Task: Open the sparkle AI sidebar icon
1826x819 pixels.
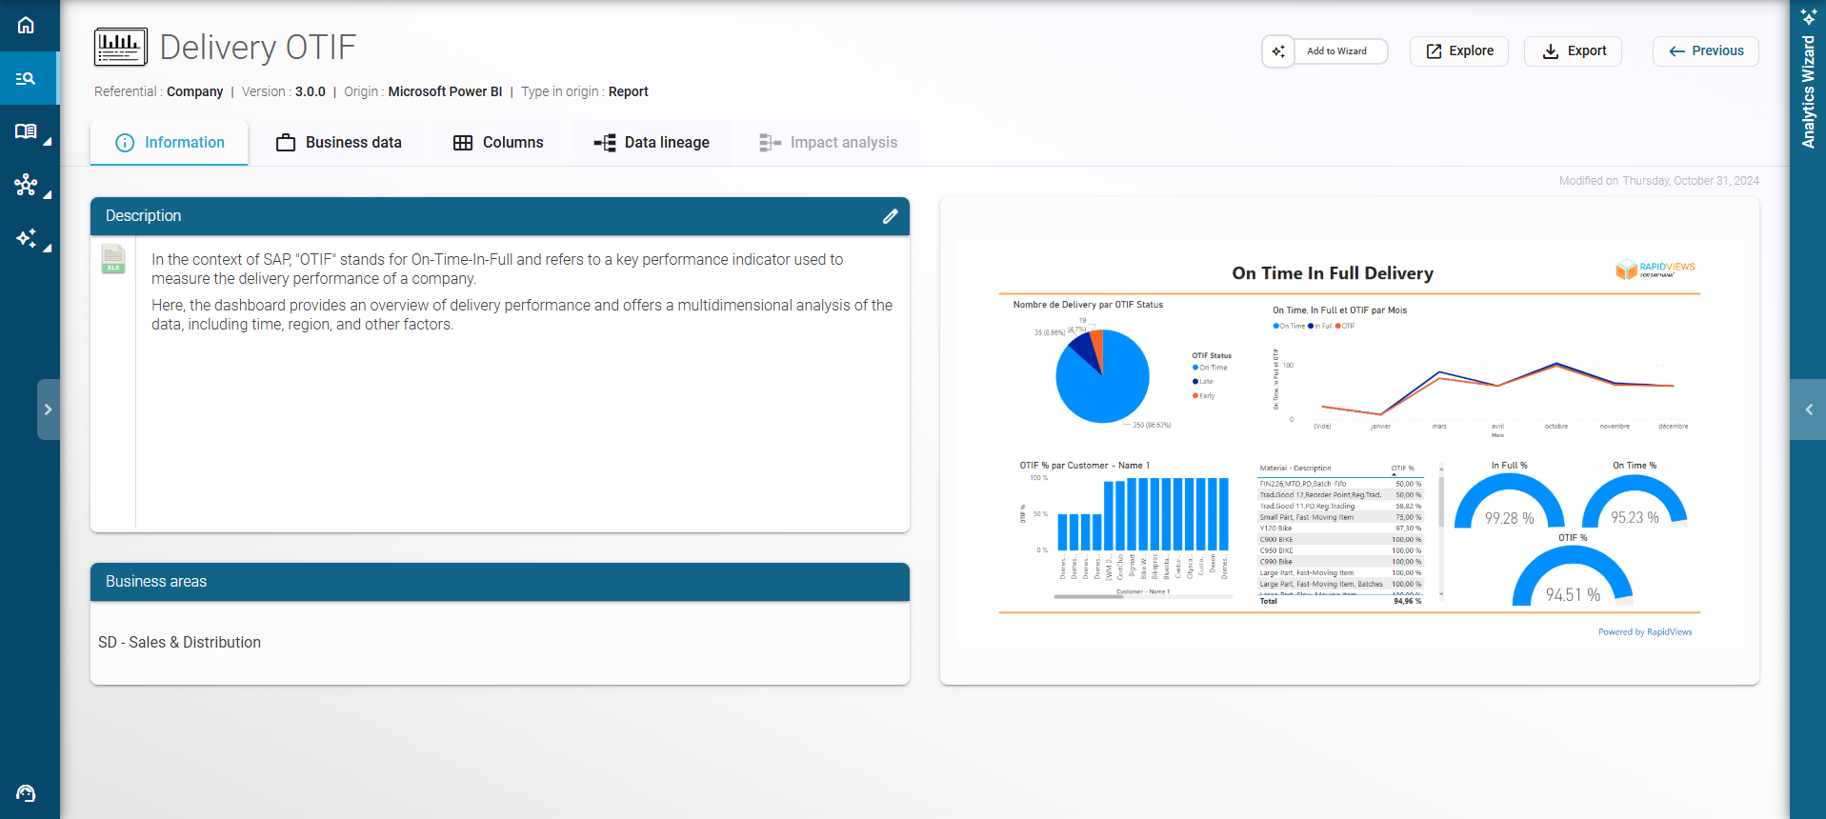Action: pos(26,238)
